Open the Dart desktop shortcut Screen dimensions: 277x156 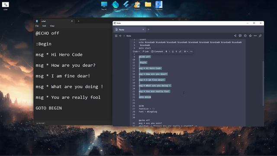click(x=115, y=6)
